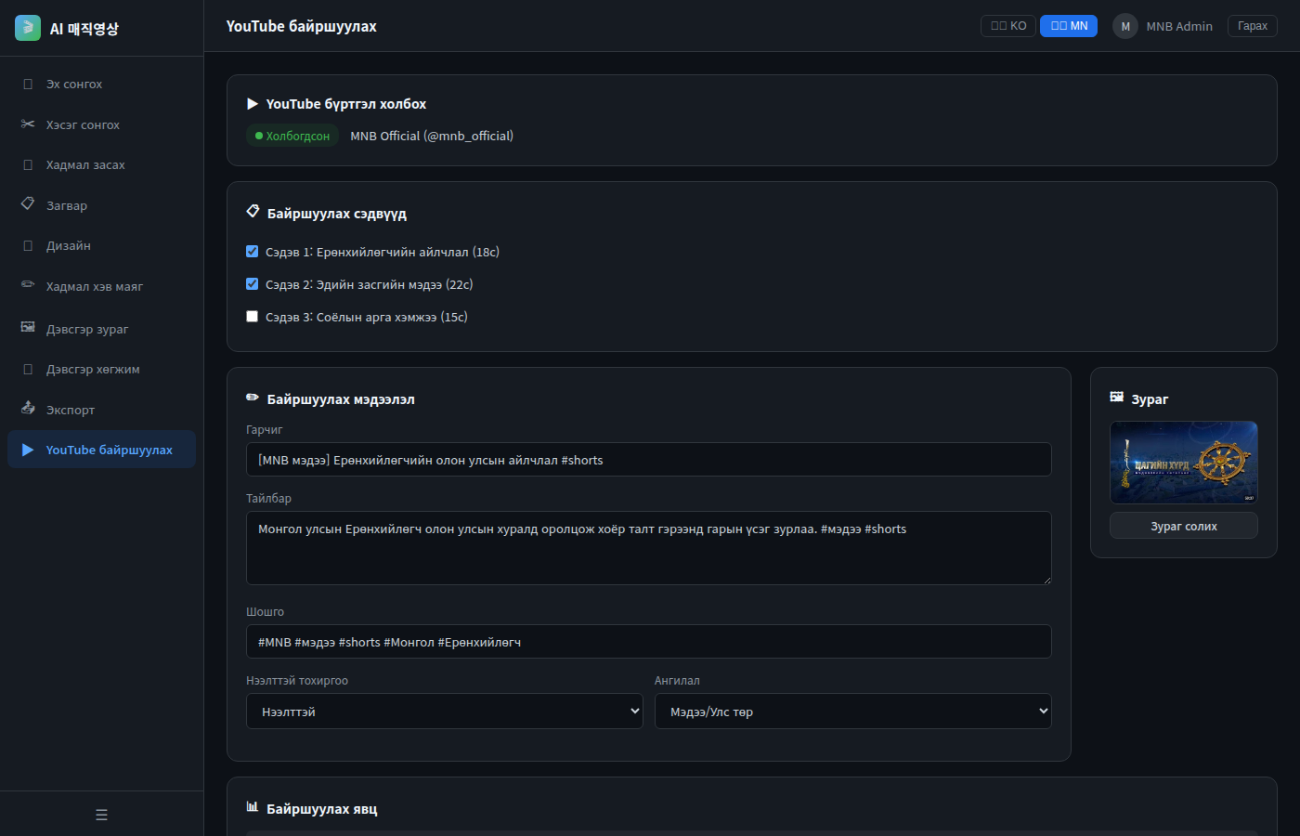Click the Эх сонгох sidebar icon
Screen dimensions: 1300x836
tap(28, 85)
